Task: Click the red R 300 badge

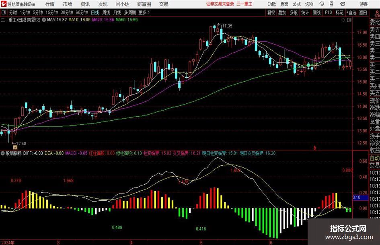Action: [377, 14]
